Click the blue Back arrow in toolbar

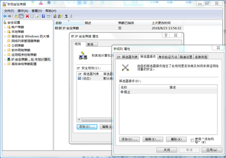point(5,16)
